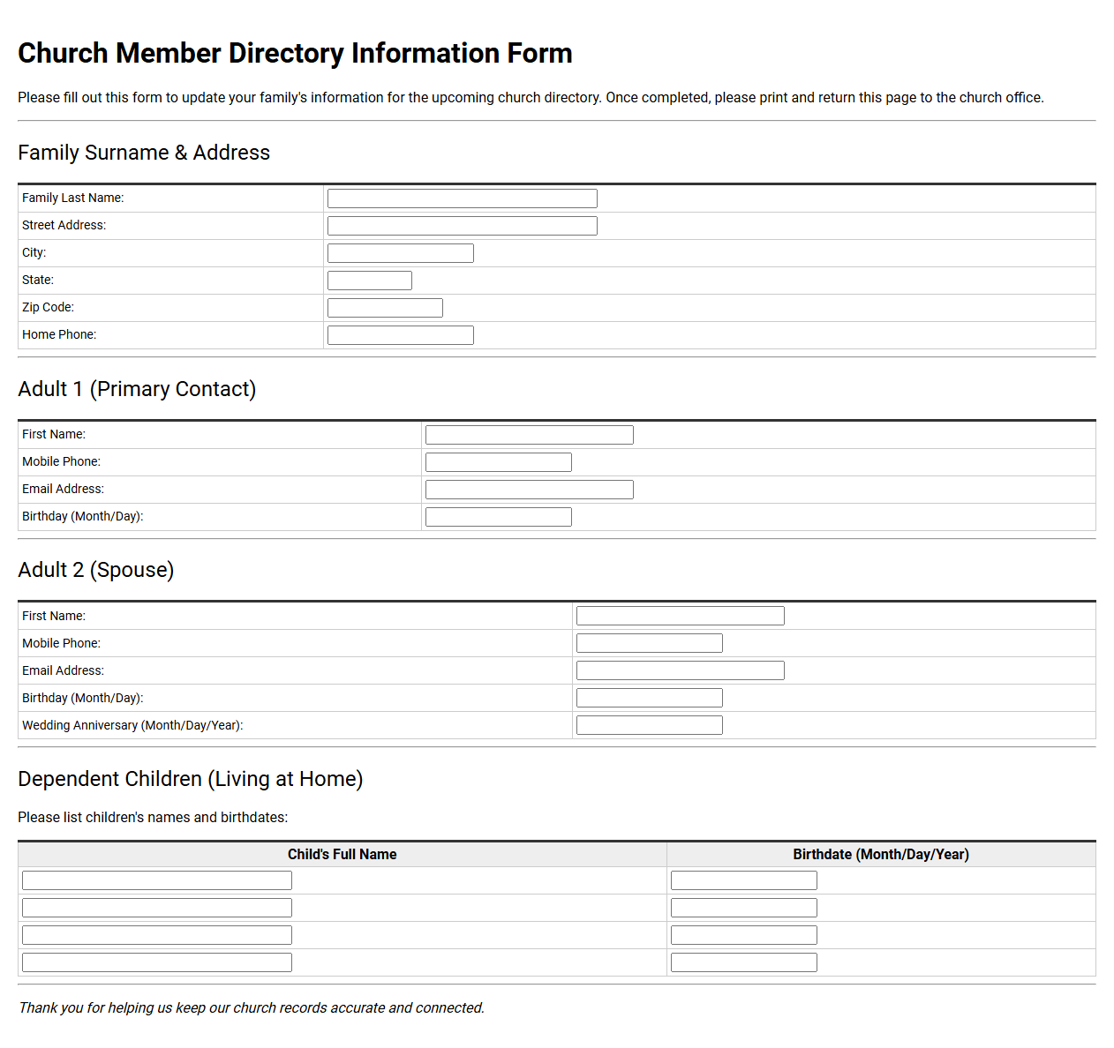The image size is (1114, 1048).
Task: Click Adult 1 Birthday input field
Action: click(x=498, y=517)
